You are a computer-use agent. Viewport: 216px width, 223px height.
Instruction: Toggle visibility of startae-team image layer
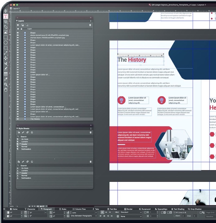18,38
